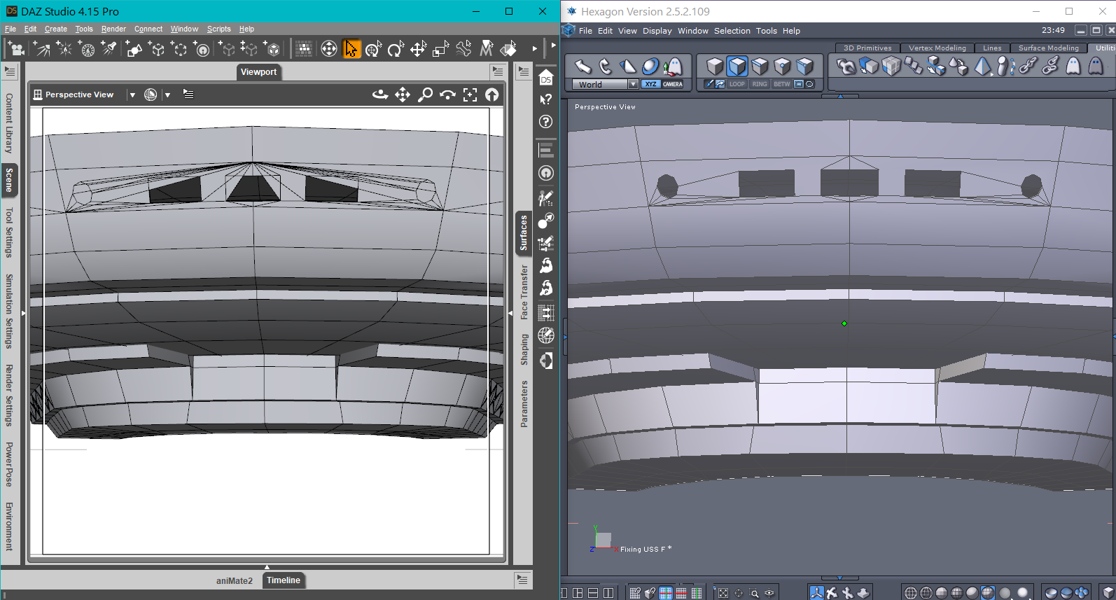Open the Surfaces side pane
Viewport: 1116px width, 600px height.
click(x=523, y=233)
